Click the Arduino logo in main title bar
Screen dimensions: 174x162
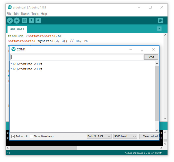10,7
